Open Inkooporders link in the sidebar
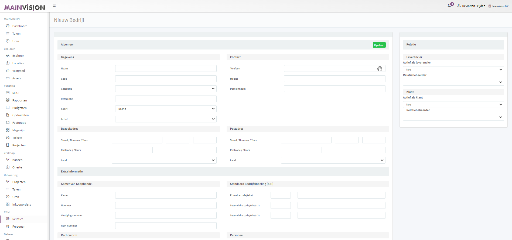 22,204
